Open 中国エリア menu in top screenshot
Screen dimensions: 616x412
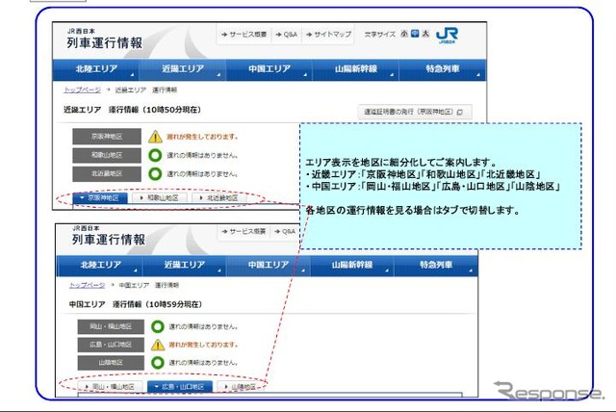tap(269, 69)
